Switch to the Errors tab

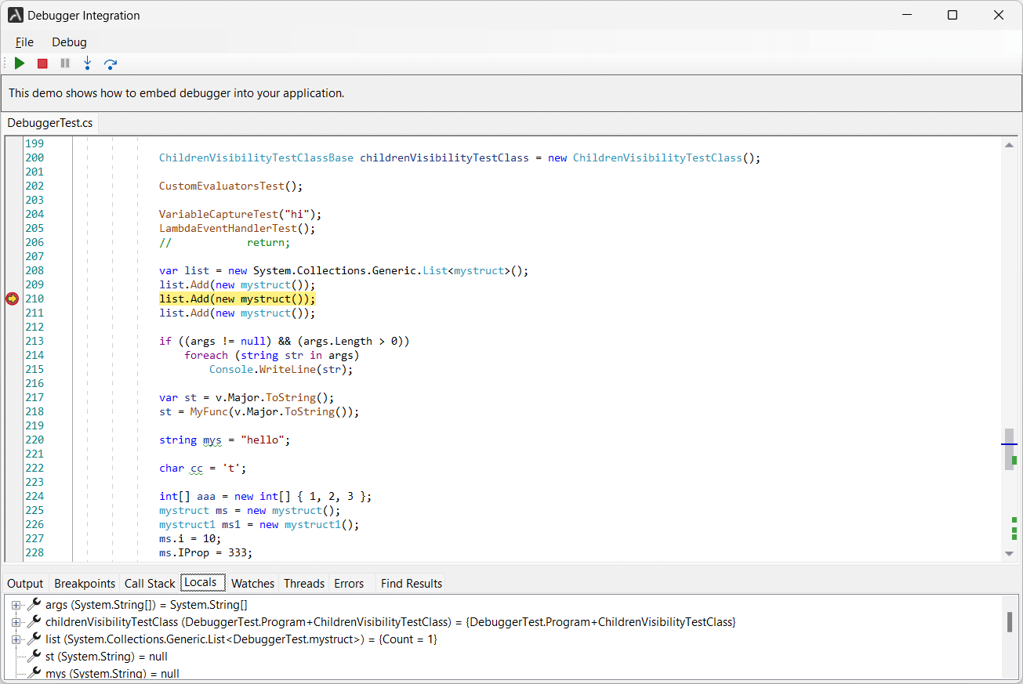click(349, 583)
